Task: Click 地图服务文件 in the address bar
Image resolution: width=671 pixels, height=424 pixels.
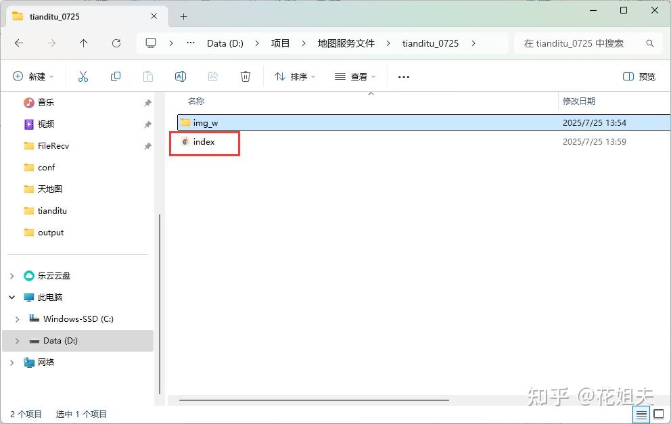Action: [x=346, y=43]
